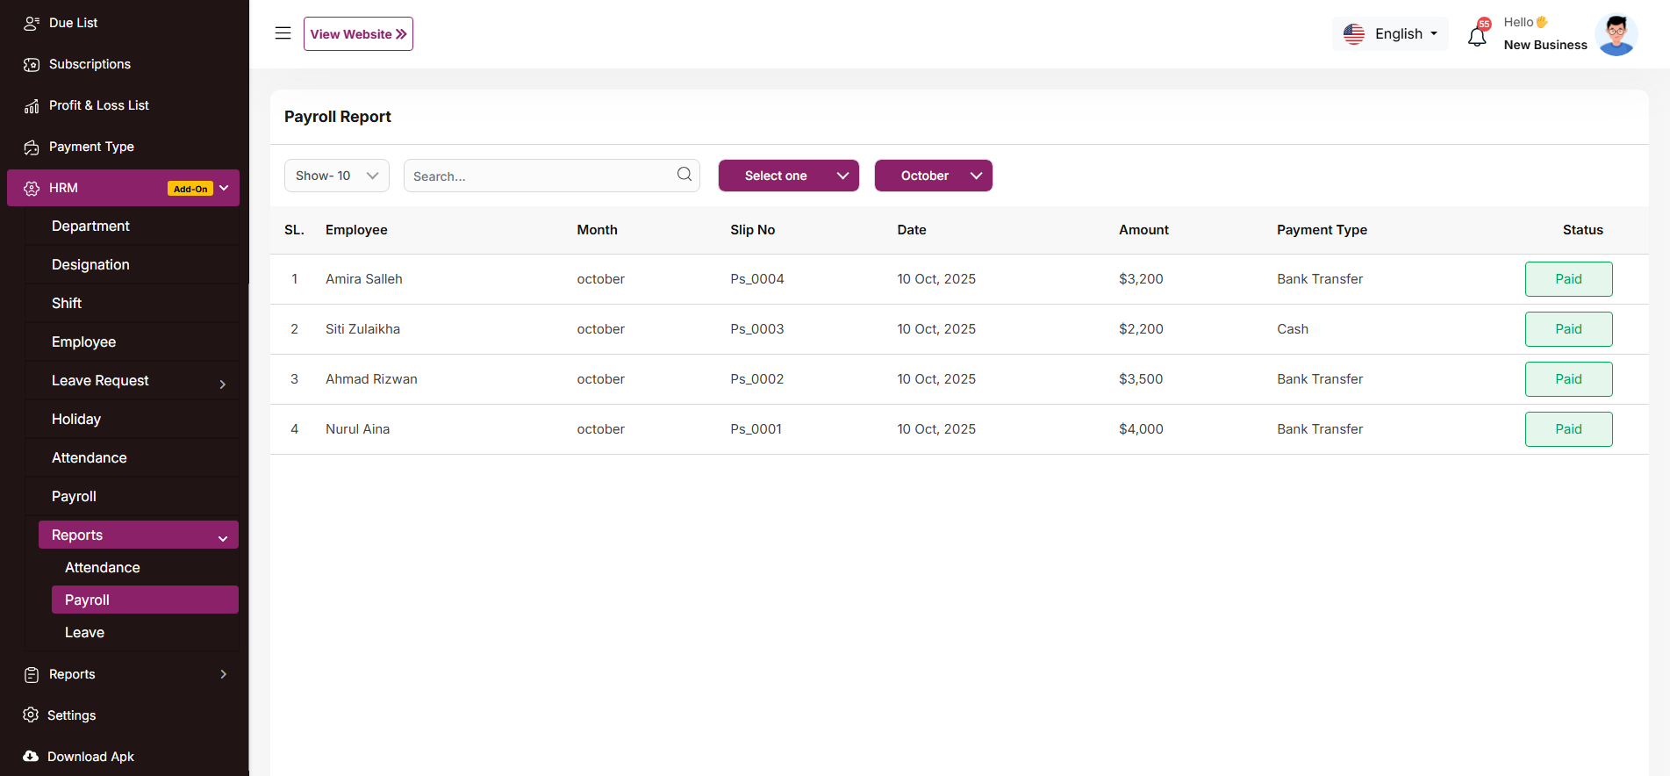The width and height of the screenshot is (1670, 776).
Task: Click the Download Apk cloud icon
Action: (31, 757)
